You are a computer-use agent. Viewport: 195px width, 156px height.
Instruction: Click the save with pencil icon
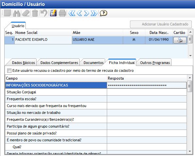click(x=53, y=13)
